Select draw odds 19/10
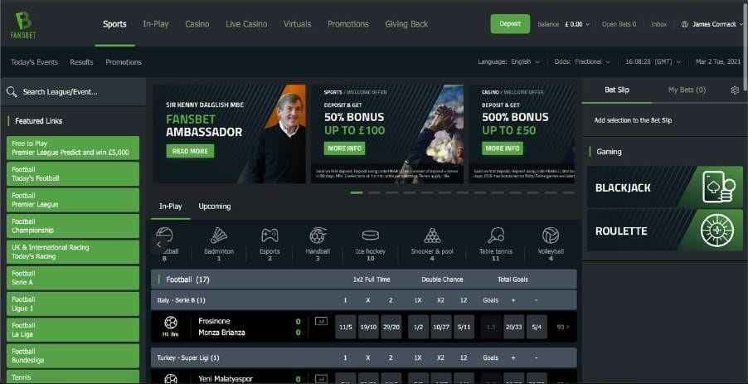 tap(368, 328)
